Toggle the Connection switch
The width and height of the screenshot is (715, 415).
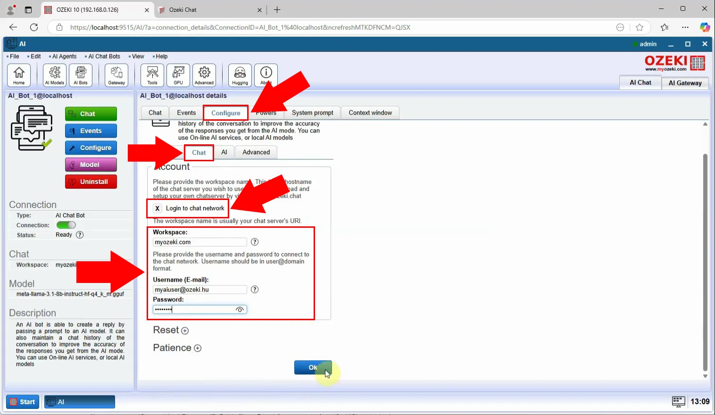coord(66,225)
